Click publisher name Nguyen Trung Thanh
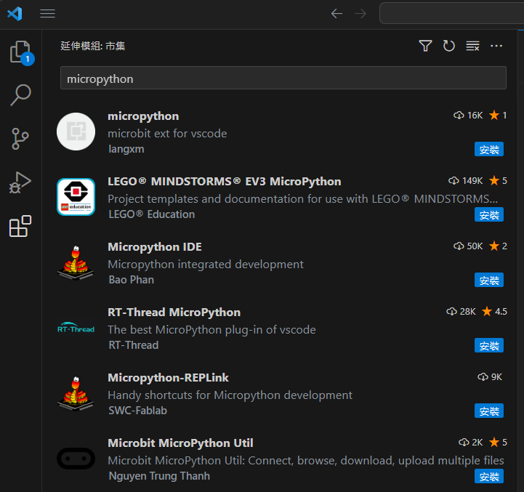The image size is (524, 492). (159, 476)
